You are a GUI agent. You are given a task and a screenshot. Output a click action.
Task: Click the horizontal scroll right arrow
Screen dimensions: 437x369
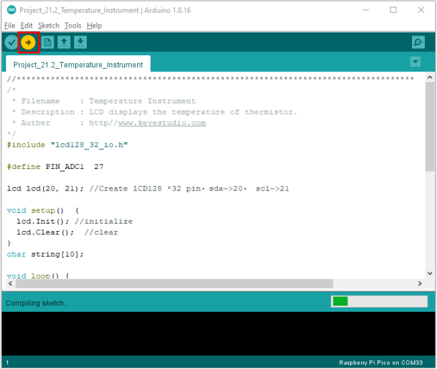click(x=420, y=284)
